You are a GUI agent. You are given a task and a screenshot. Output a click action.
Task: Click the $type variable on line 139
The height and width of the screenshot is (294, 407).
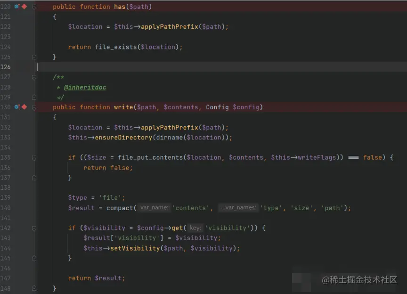(78, 197)
